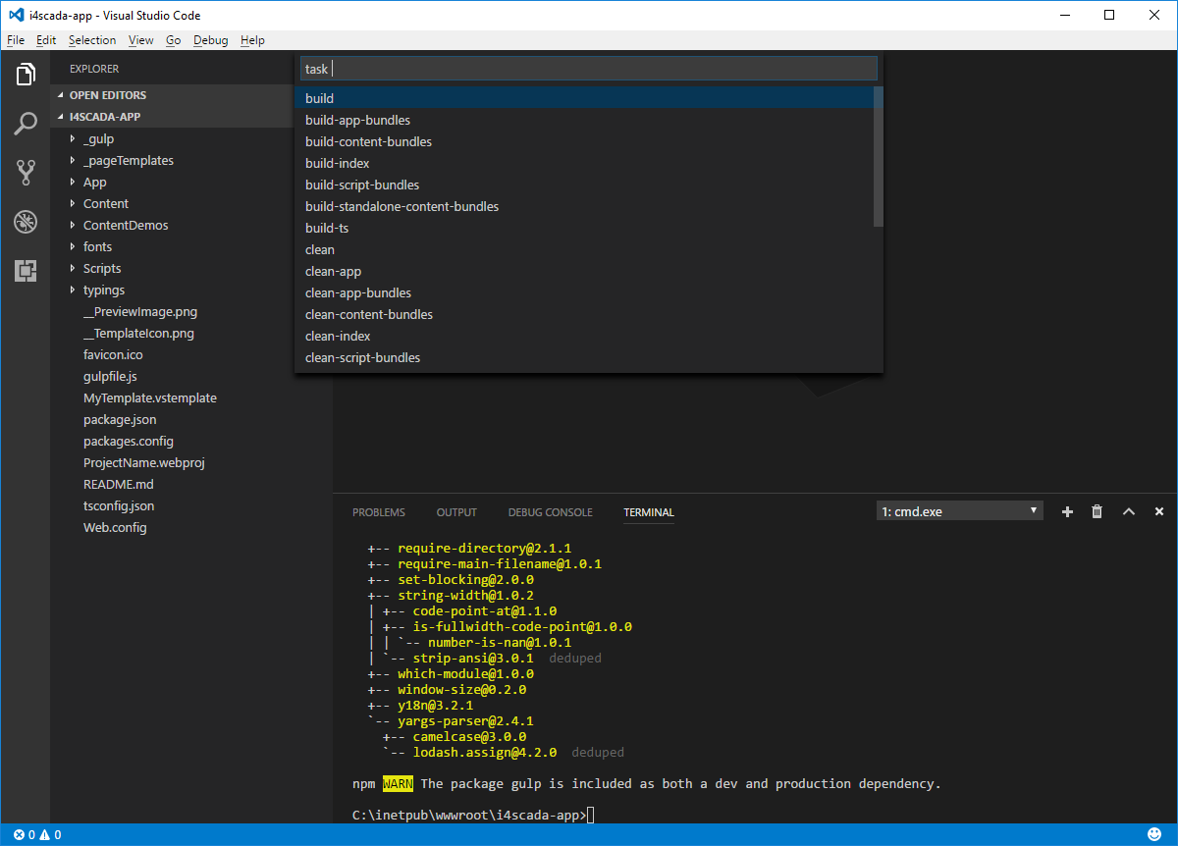The image size is (1178, 846).
Task: Close the panel with the X icon
Action: (x=1159, y=510)
